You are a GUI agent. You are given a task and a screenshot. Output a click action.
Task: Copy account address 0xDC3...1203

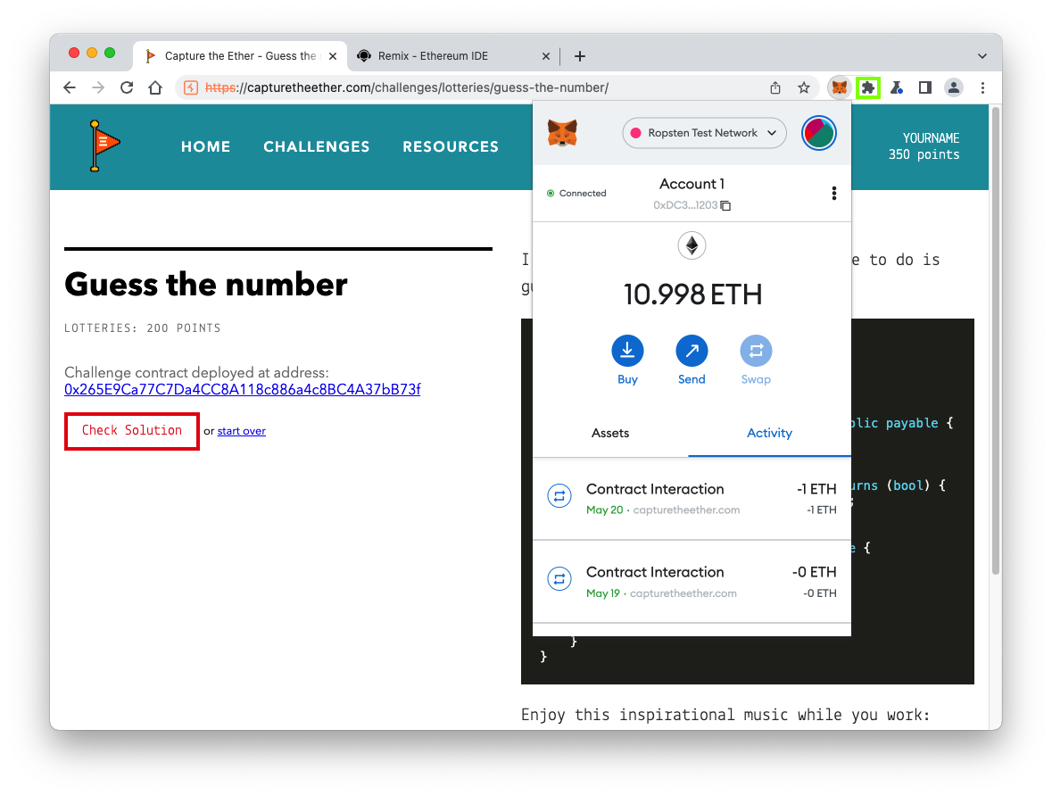tap(692, 205)
